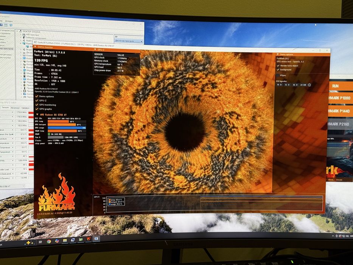Edit the B: 0 color field

(295, 85)
